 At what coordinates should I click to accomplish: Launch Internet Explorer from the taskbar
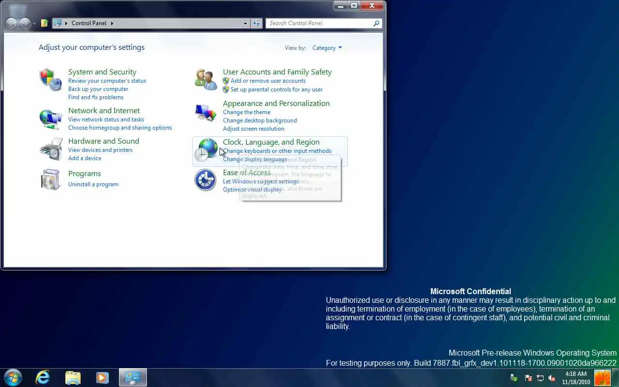point(43,377)
